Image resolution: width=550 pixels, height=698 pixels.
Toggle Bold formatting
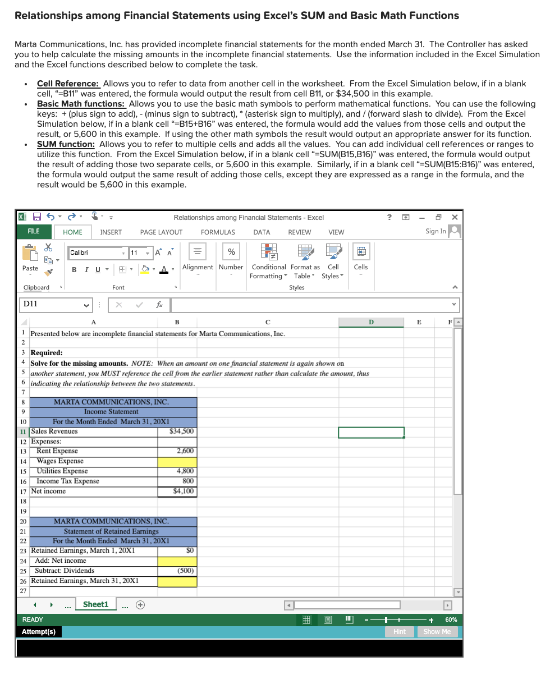(74, 270)
